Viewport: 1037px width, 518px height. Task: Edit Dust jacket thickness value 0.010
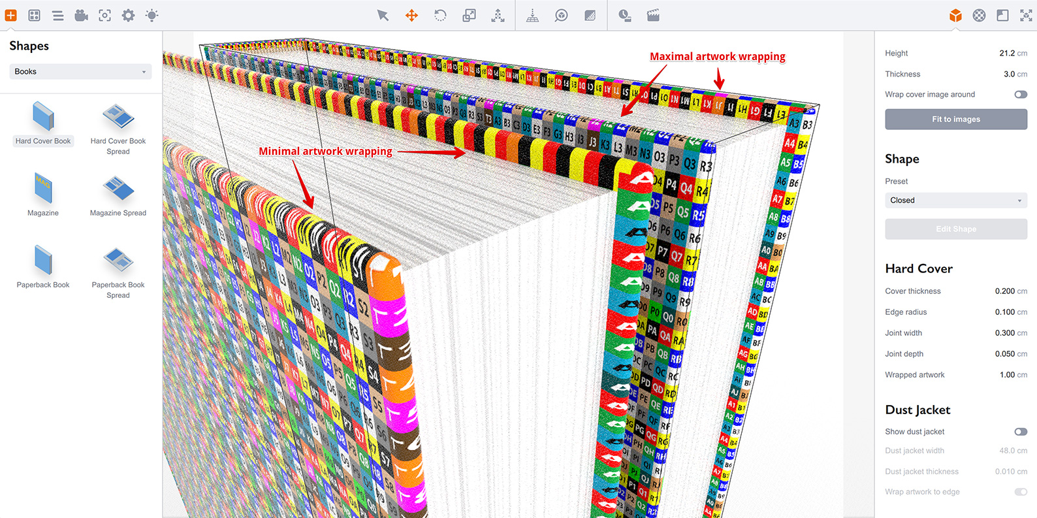[x=1005, y=472]
